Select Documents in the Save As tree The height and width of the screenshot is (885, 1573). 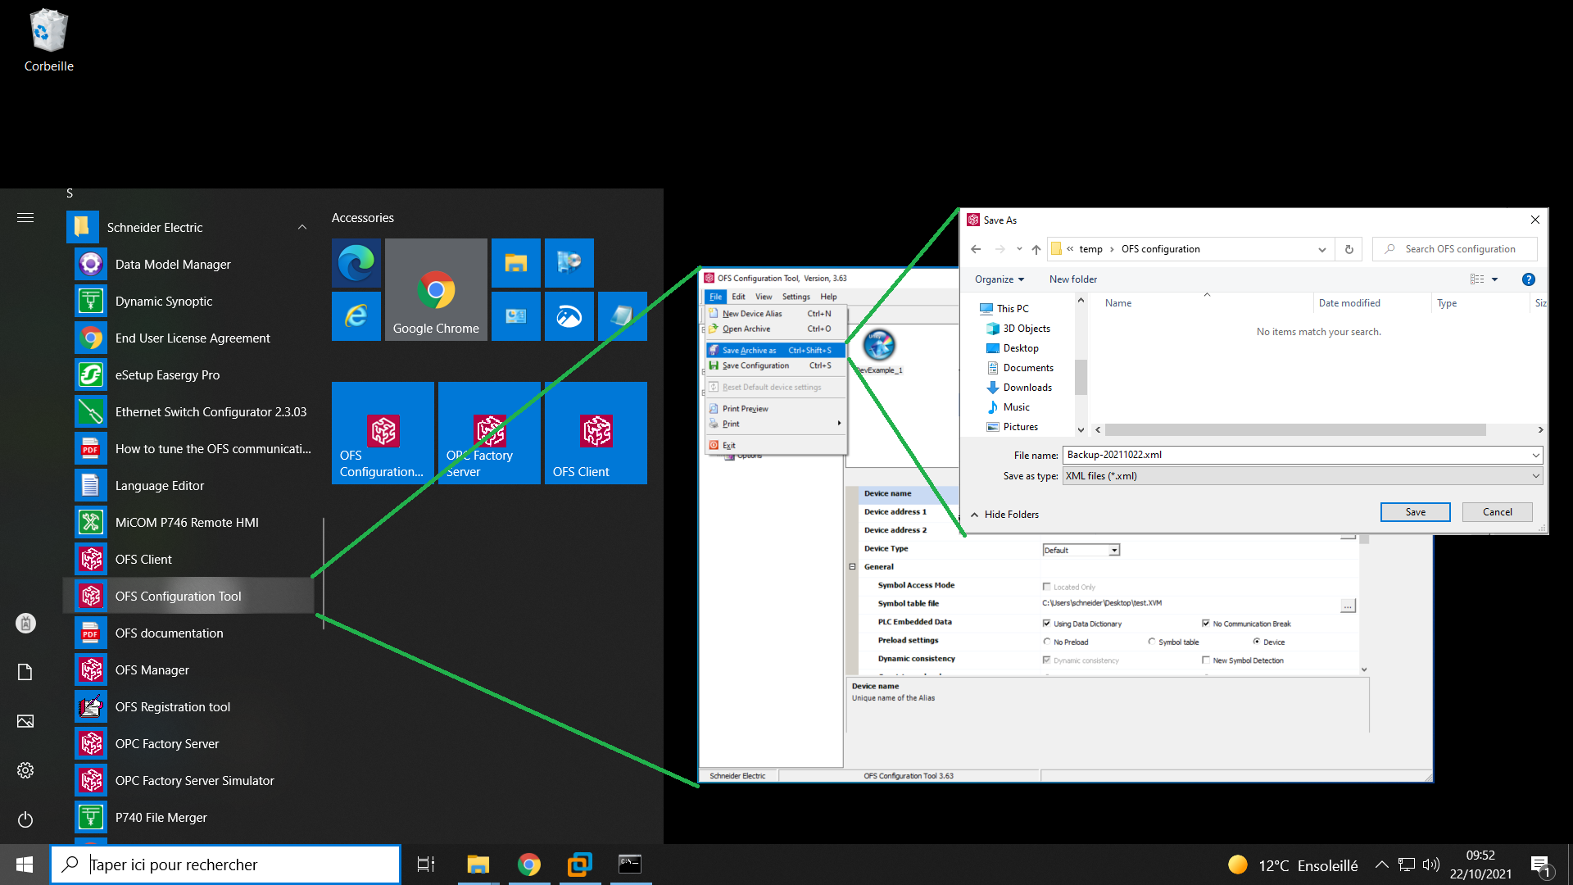1027,368
